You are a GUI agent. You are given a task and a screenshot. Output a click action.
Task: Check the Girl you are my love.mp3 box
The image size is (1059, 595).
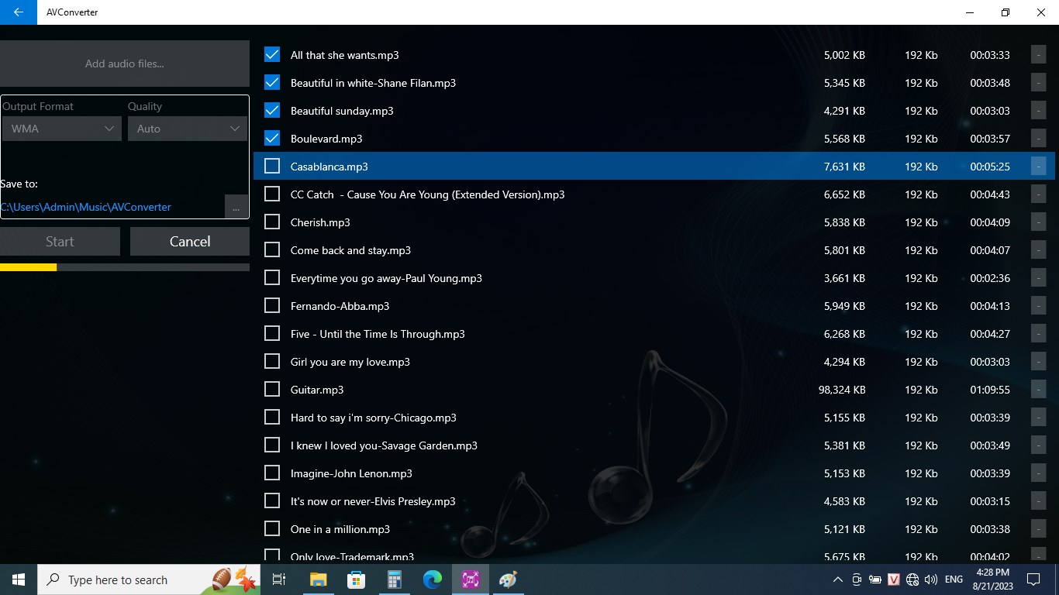(272, 362)
